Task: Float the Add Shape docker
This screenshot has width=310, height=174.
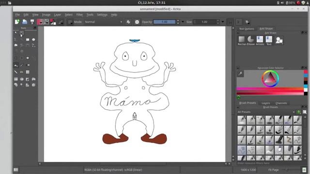Action: (x=302, y=33)
